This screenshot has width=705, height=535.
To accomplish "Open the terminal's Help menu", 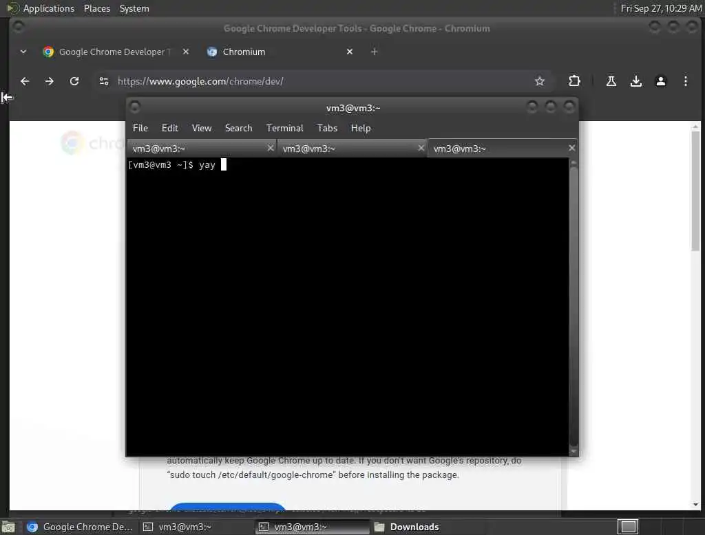I will pos(361,128).
